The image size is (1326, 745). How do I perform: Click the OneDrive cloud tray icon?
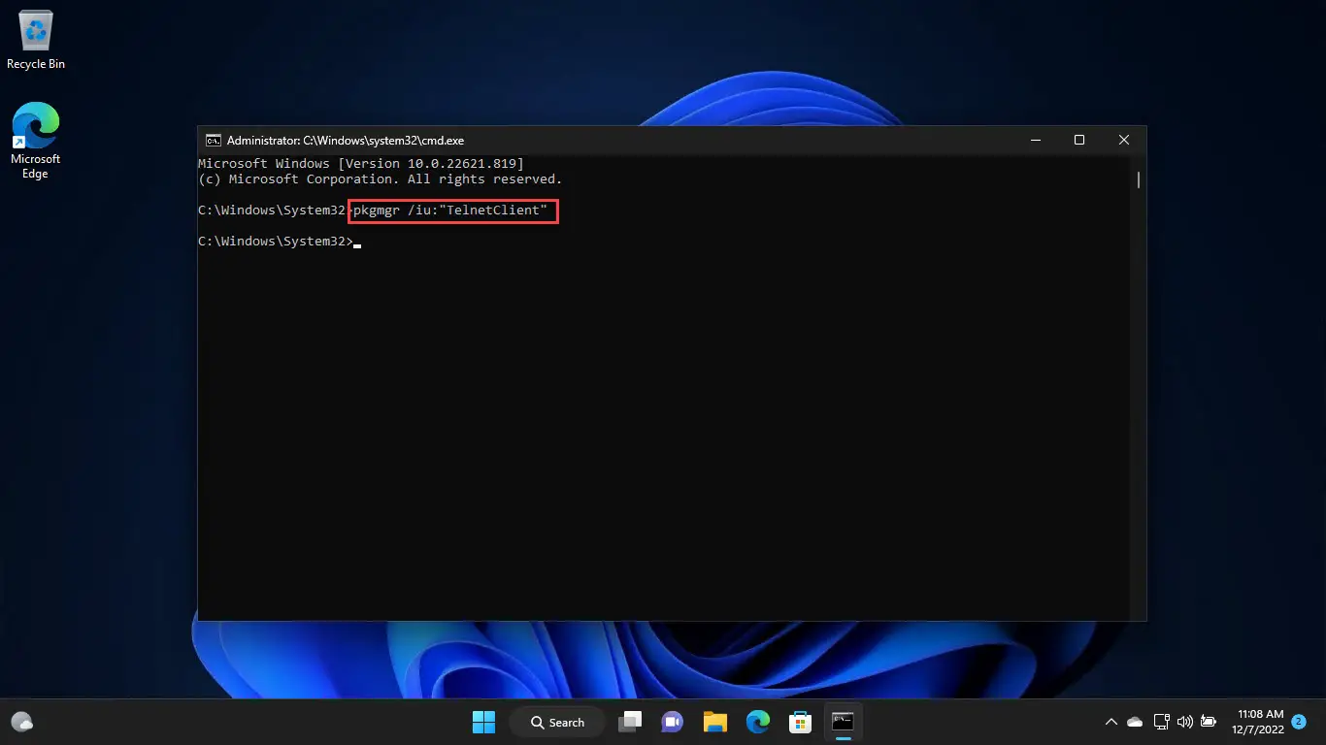(1135, 722)
